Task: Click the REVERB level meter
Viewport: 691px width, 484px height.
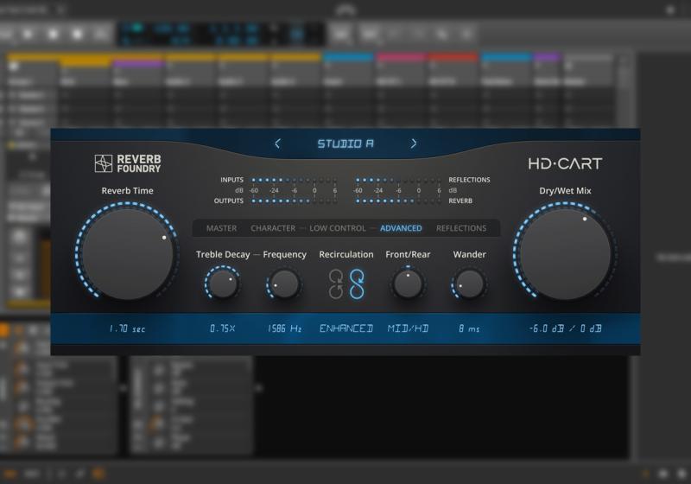Action: (398, 201)
